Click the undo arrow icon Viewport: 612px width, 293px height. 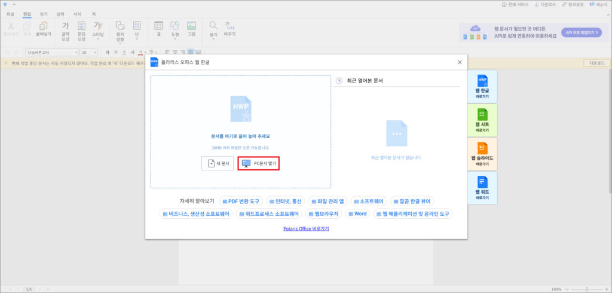[7, 53]
